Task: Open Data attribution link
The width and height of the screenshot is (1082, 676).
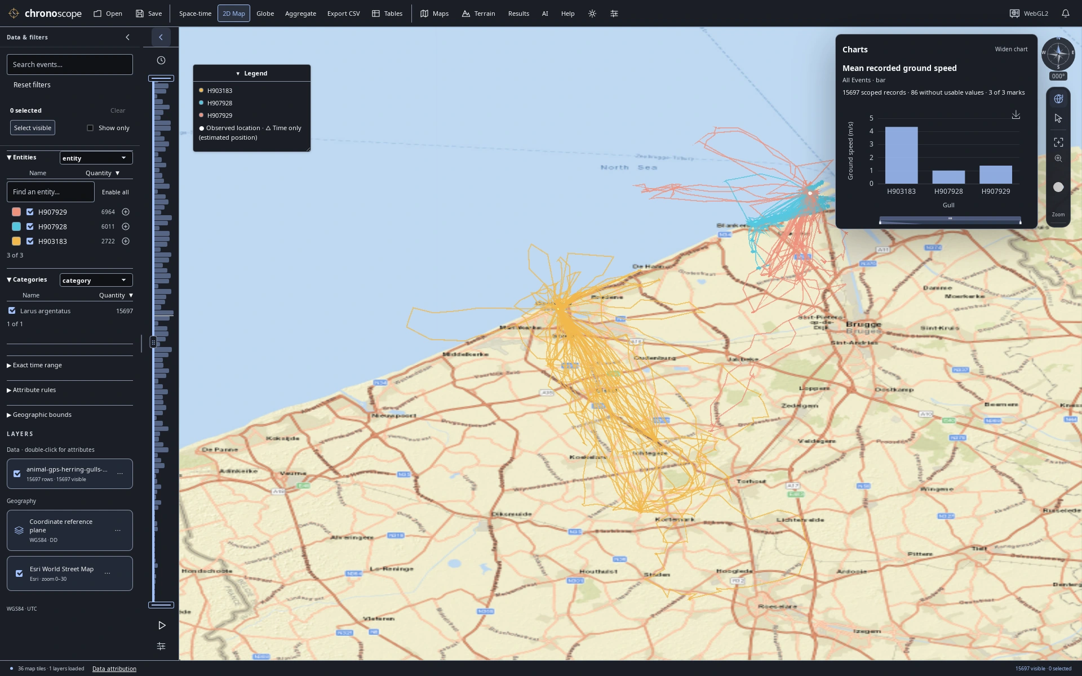Action: (x=114, y=669)
